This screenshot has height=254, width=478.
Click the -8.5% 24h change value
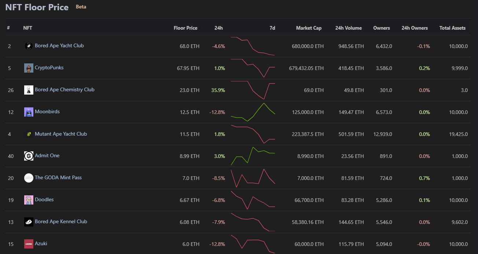pyautogui.click(x=218, y=178)
